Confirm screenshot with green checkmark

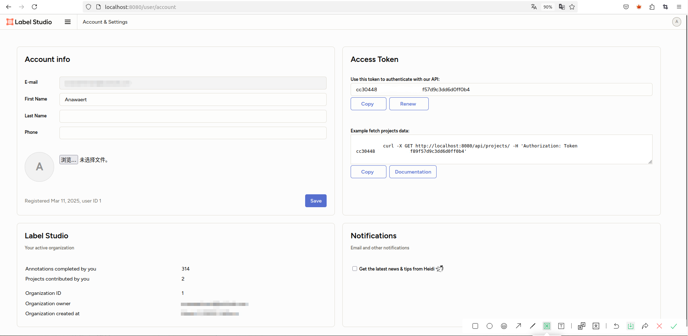674,326
